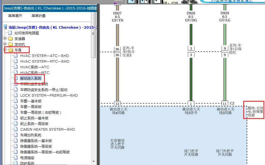Click the open 车身 folder icon
This screenshot has height=165, width=265.
pos(11,50)
